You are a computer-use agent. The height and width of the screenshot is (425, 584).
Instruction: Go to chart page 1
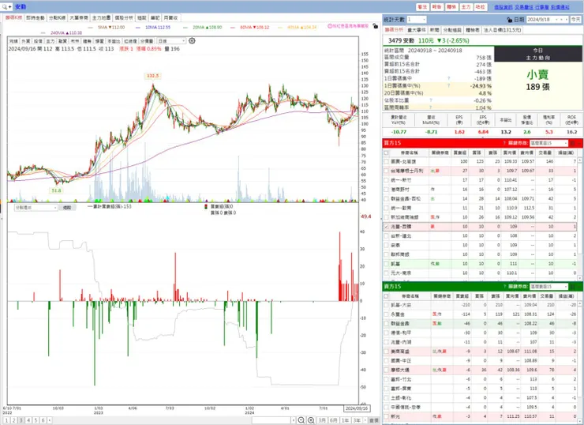pos(6,420)
